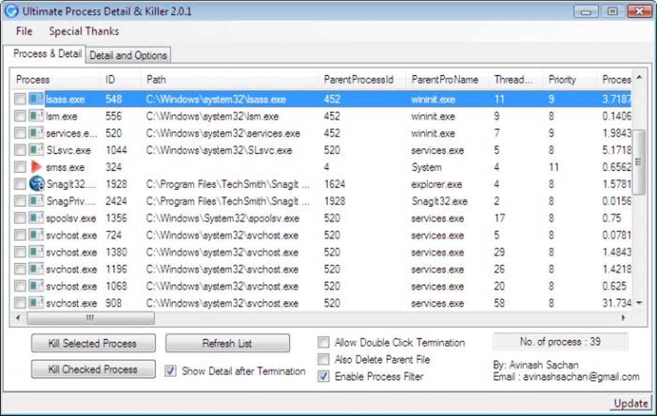Click the vertical scrollbar up arrow
The width and height of the screenshot is (657, 416).
tap(638, 77)
